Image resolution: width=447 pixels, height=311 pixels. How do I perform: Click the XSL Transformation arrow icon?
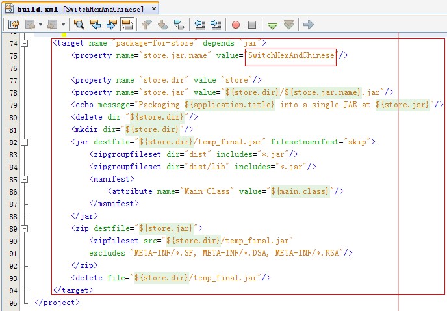(309, 25)
